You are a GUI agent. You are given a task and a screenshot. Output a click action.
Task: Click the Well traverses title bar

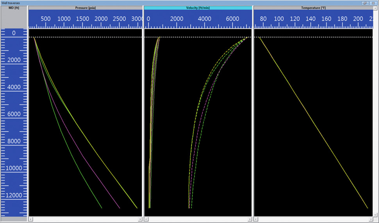pyautogui.click(x=176, y=3)
